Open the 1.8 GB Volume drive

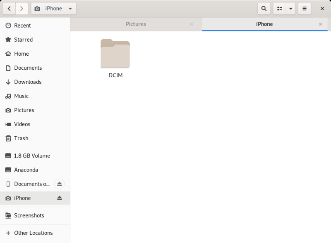tap(32, 156)
